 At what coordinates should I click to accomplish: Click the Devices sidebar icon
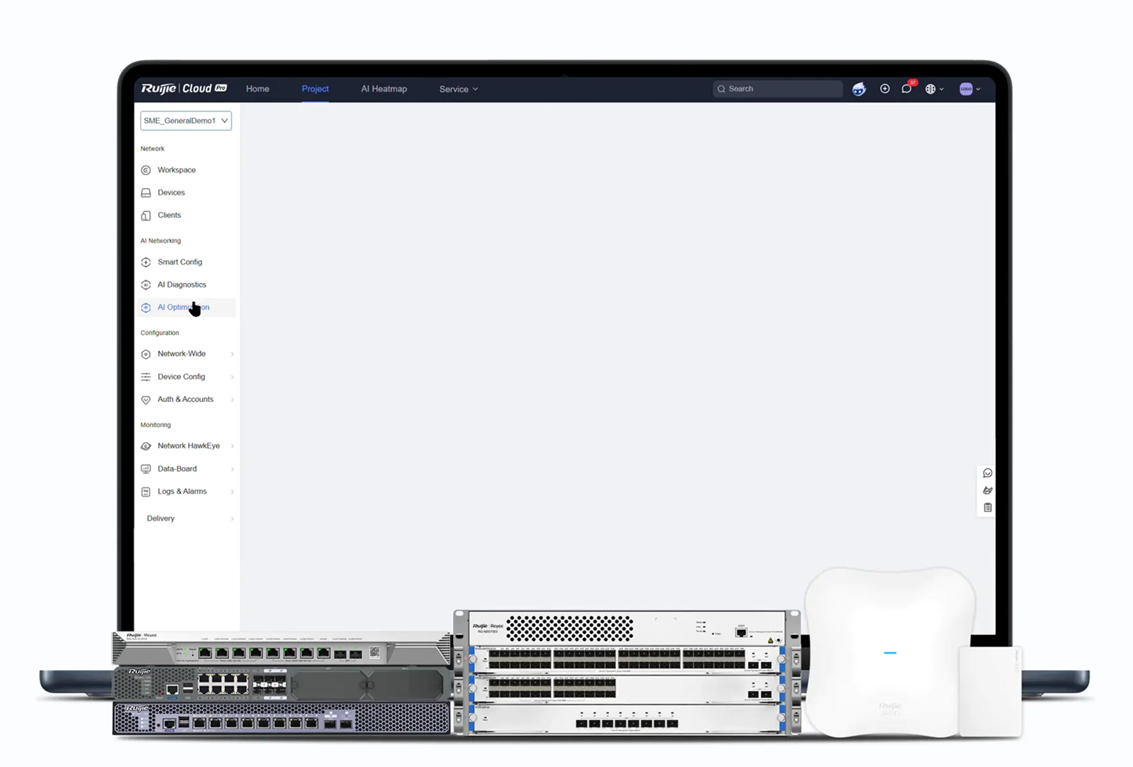[146, 192]
